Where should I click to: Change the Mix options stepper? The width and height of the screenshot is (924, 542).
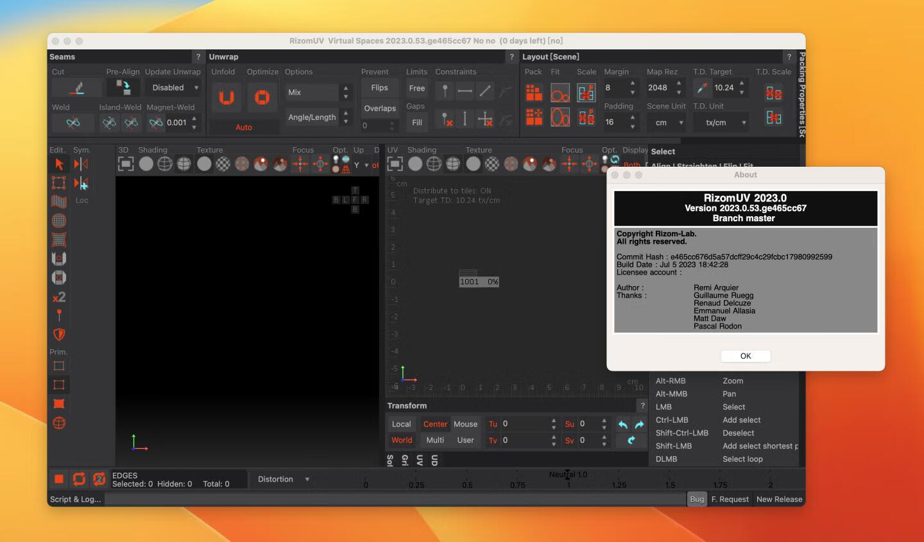coord(346,92)
